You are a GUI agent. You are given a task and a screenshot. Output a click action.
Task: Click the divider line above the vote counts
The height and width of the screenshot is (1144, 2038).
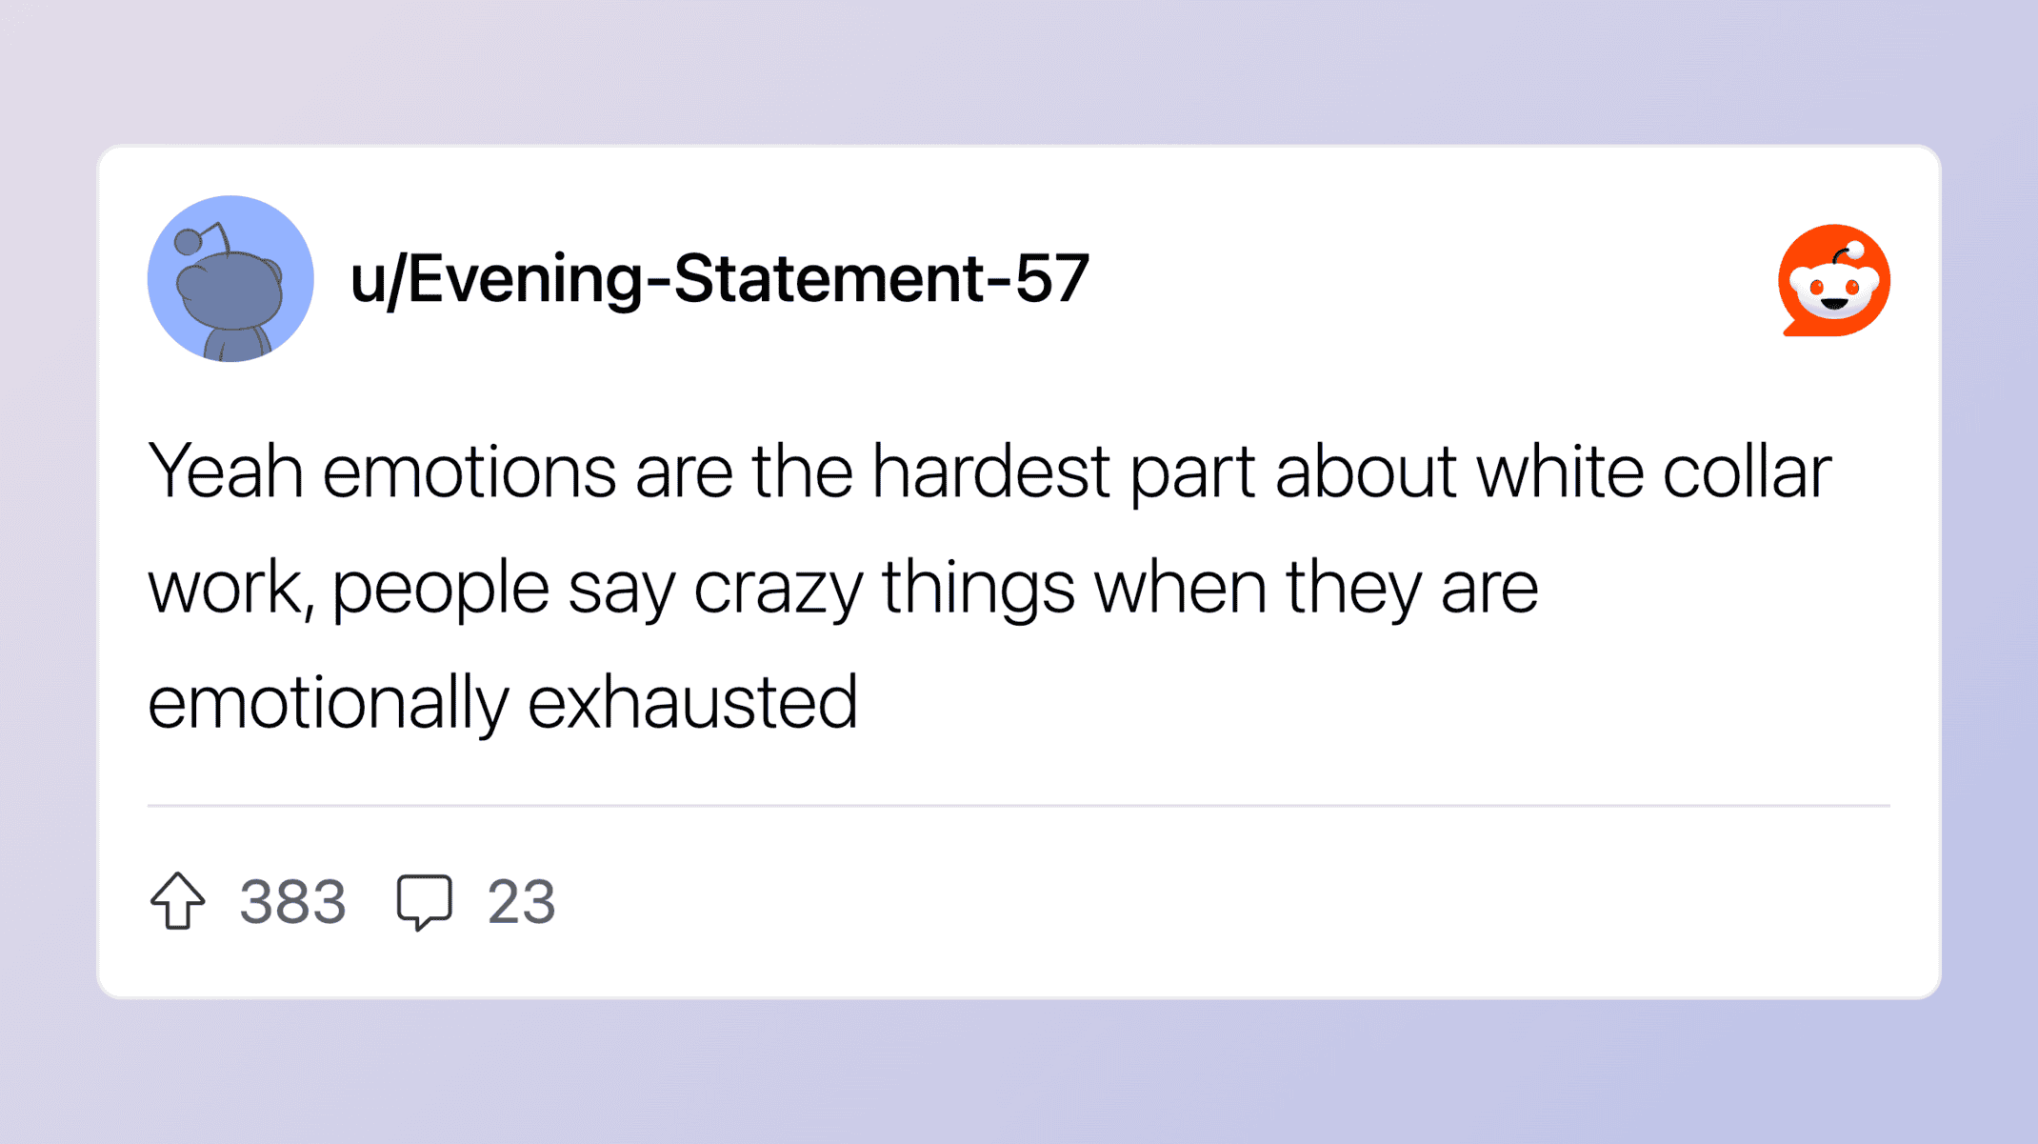click(x=1017, y=805)
